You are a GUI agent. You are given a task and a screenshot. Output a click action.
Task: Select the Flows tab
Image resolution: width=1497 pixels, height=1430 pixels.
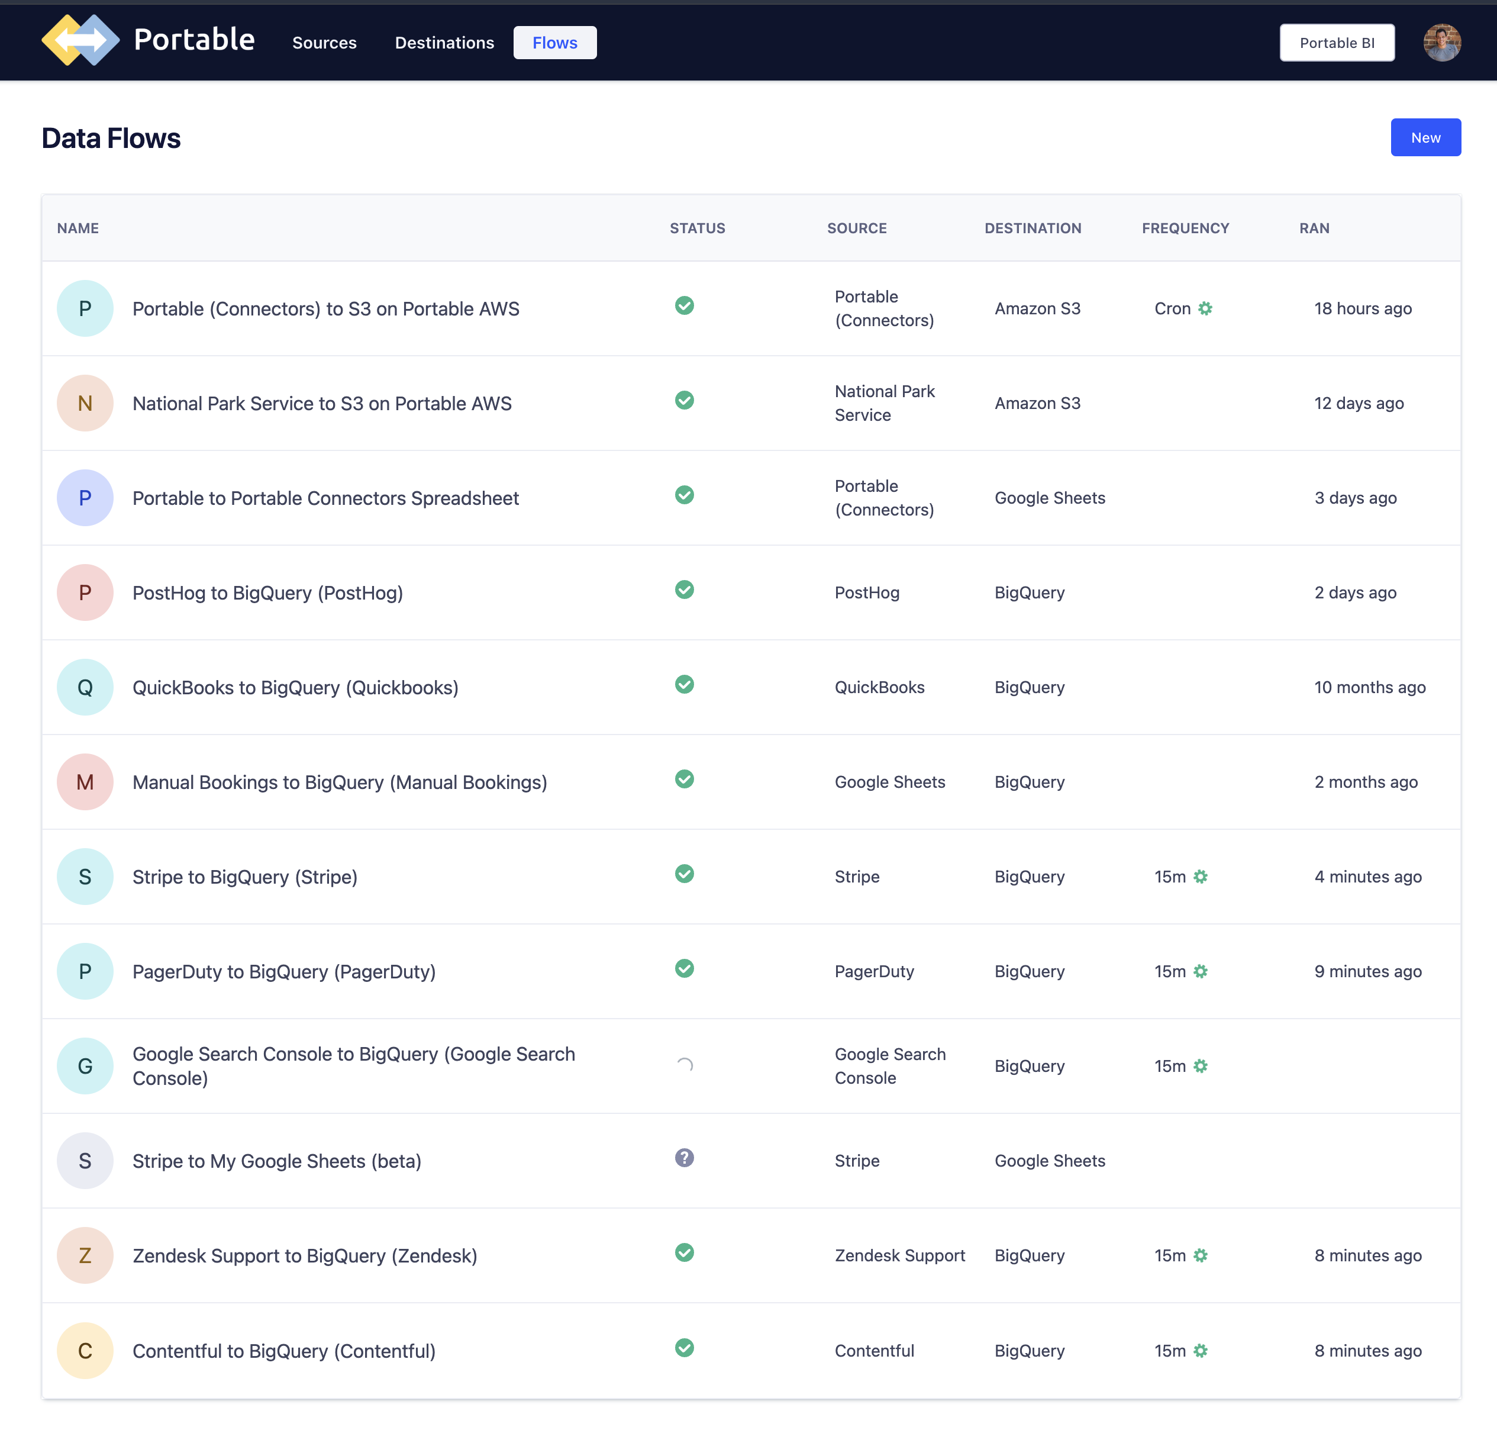[x=554, y=43]
